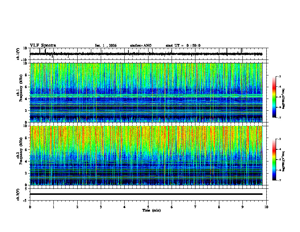
Task: Click "-7" at bottom of ch.2 color scale
Action: tap(280, 180)
